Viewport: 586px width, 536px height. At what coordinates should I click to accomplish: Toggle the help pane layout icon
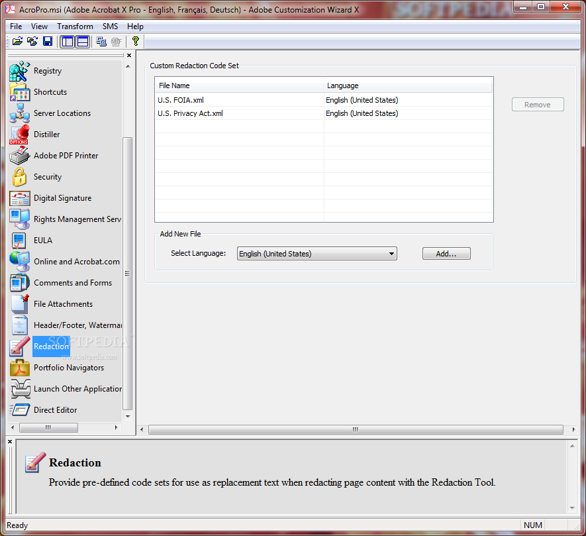[x=83, y=42]
